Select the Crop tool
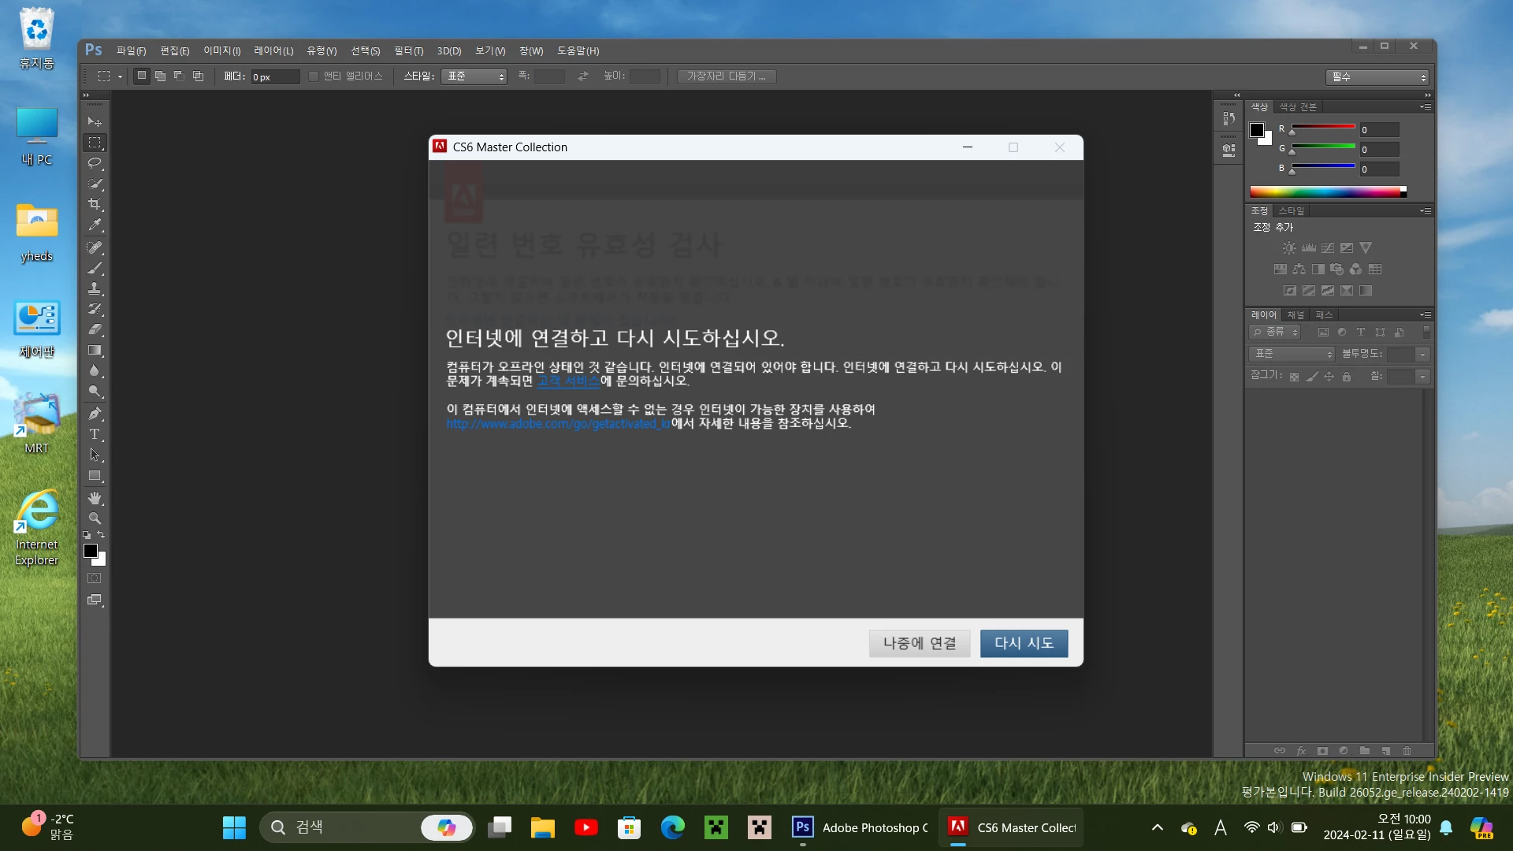This screenshot has height=851, width=1513. pyautogui.click(x=95, y=204)
